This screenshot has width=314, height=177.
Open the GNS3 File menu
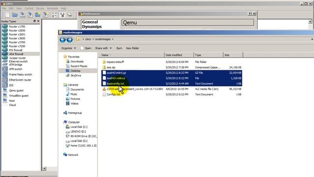point(4,8)
